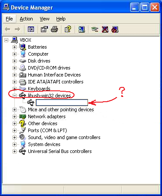The width and height of the screenshot is (162, 196).
Task: Expand the Batteries category
Action: tap(14, 47)
